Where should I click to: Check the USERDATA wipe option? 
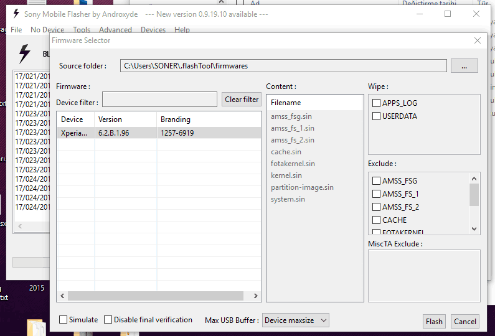pos(376,116)
